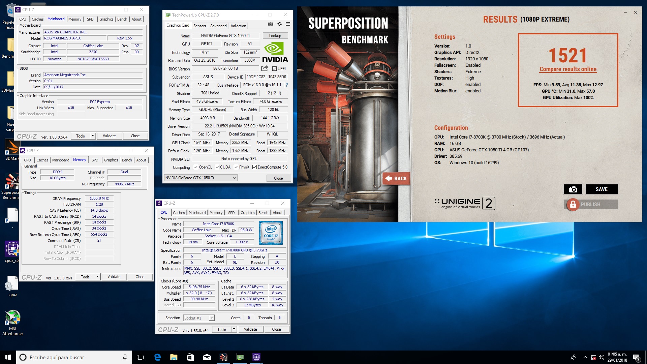Click Validate in Mainboard CPU-Z window
This screenshot has width=647, height=364.
click(109, 136)
